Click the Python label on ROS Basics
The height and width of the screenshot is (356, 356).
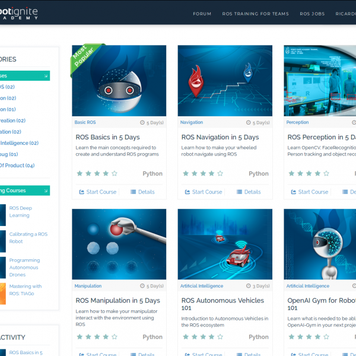point(152,174)
